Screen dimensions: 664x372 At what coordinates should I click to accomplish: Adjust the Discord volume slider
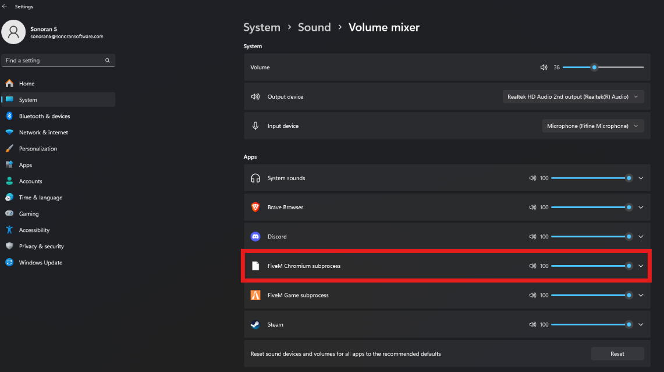click(x=592, y=237)
